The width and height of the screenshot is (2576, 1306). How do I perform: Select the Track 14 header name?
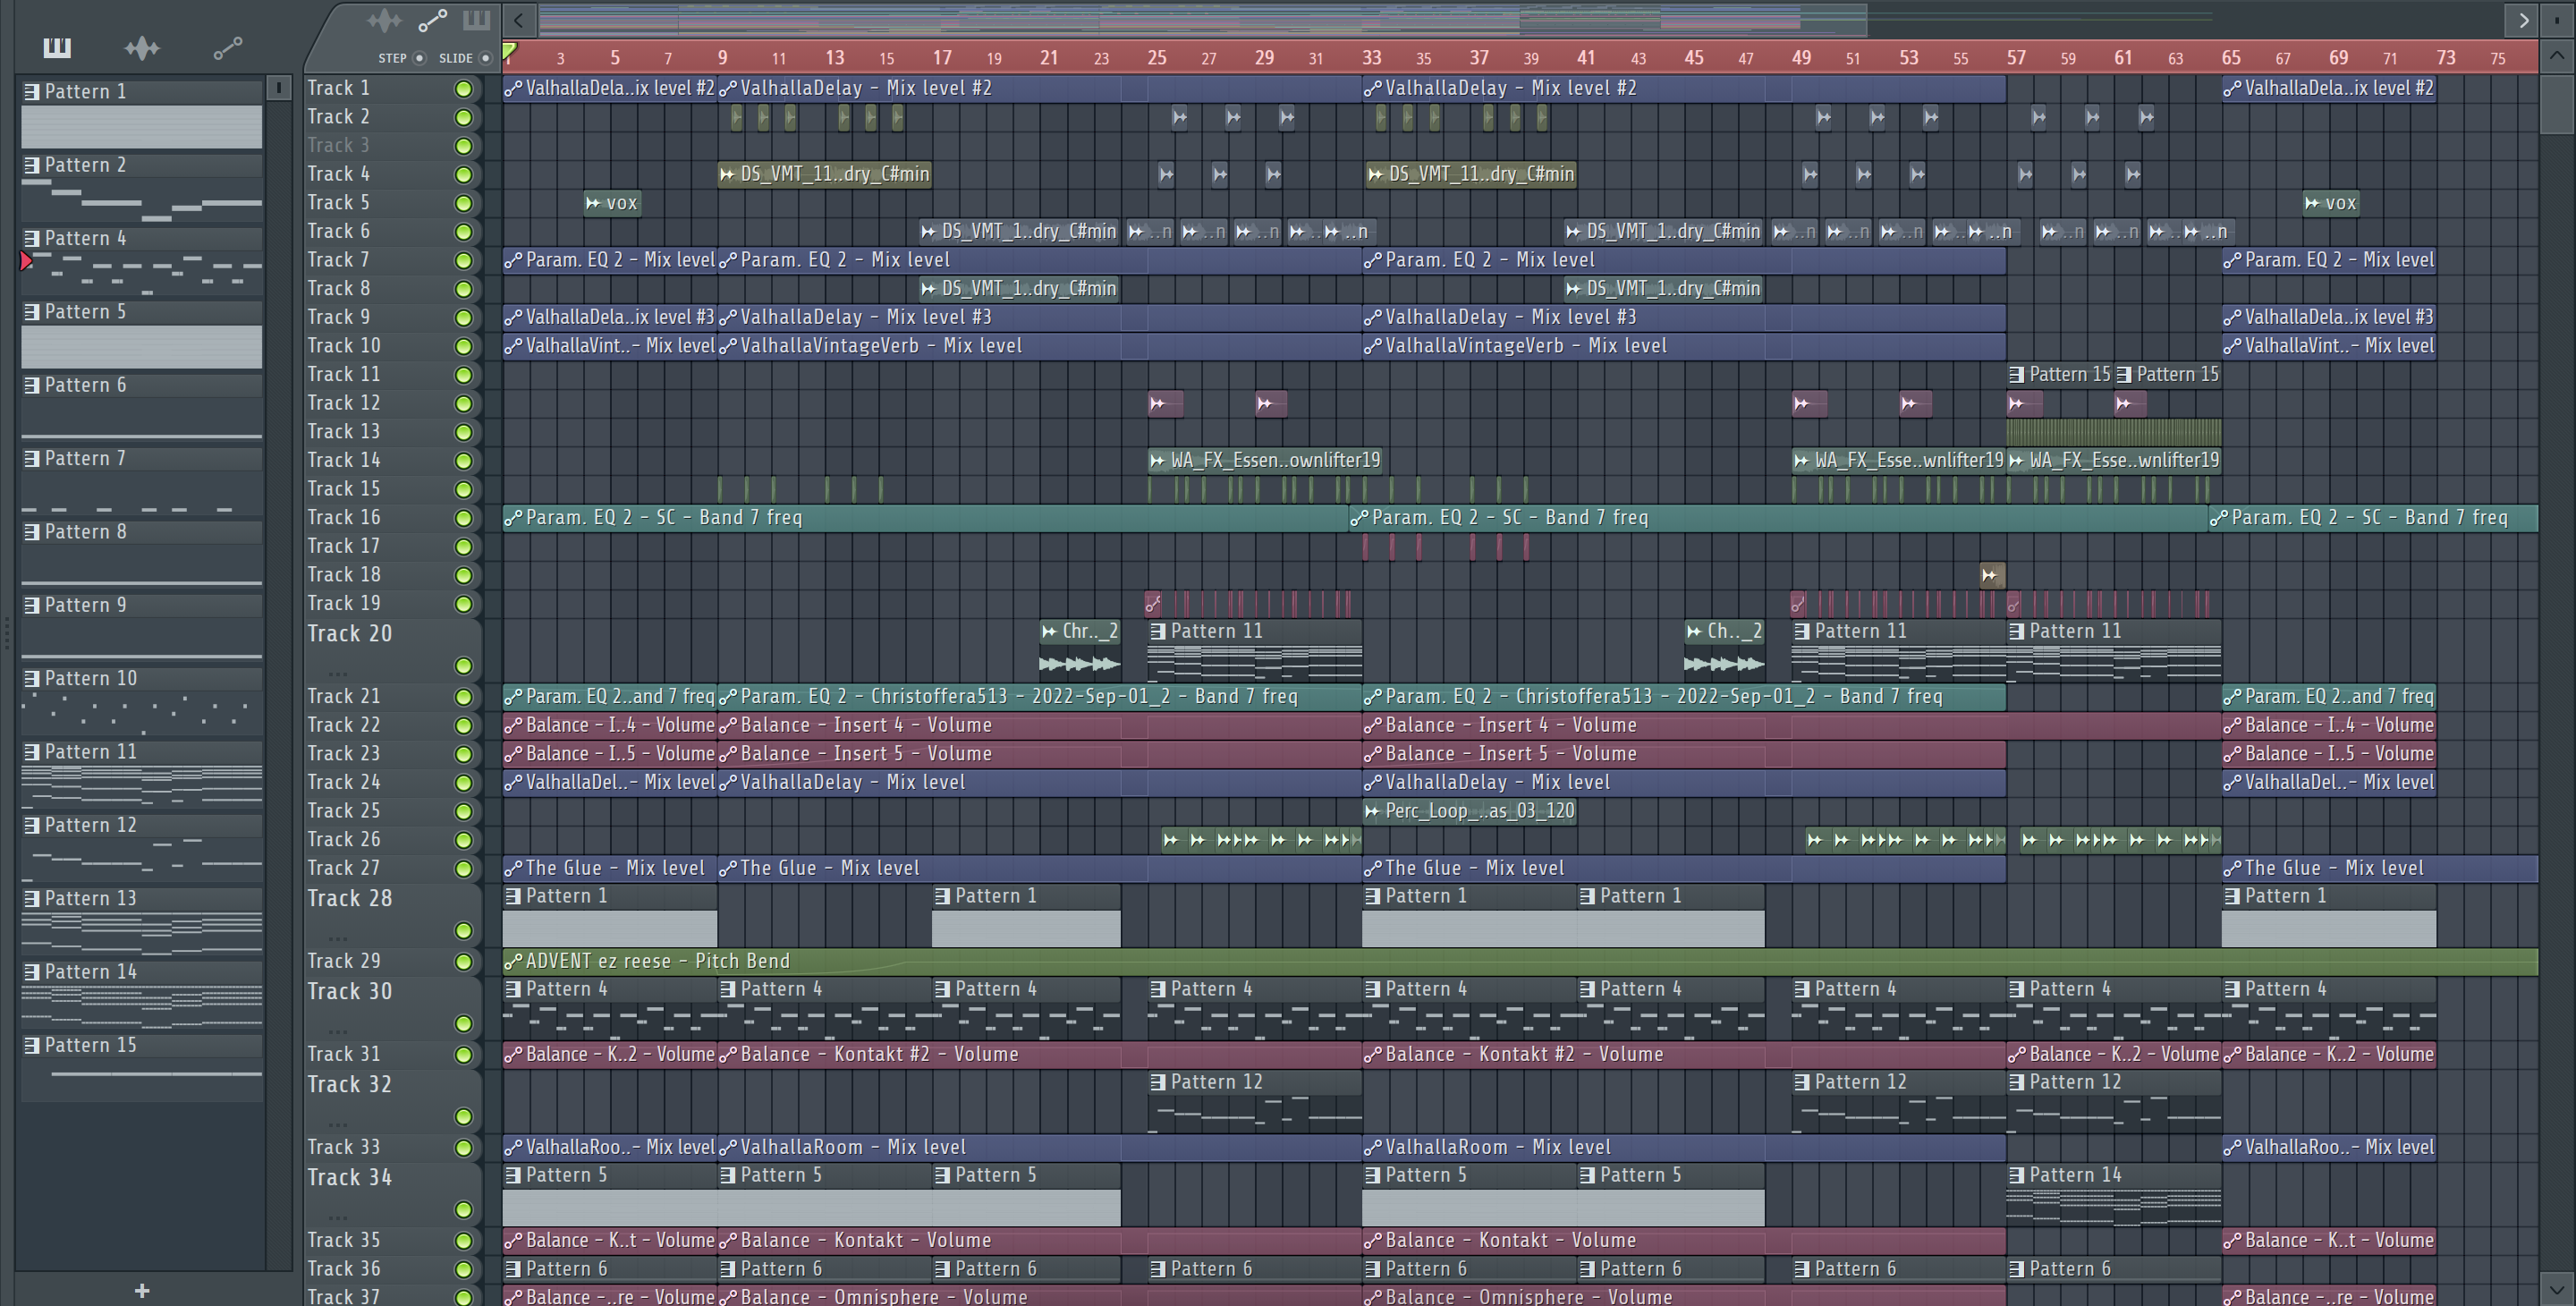(343, 461)
